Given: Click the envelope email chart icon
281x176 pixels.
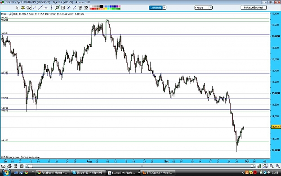Looking at the screenshot, I should pyautogui.click(x=3, y=166).
